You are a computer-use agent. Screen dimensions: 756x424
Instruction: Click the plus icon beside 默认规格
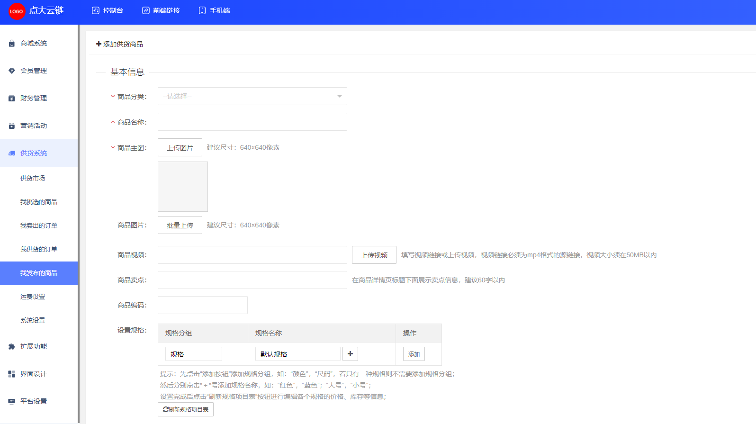coord(350,354)
